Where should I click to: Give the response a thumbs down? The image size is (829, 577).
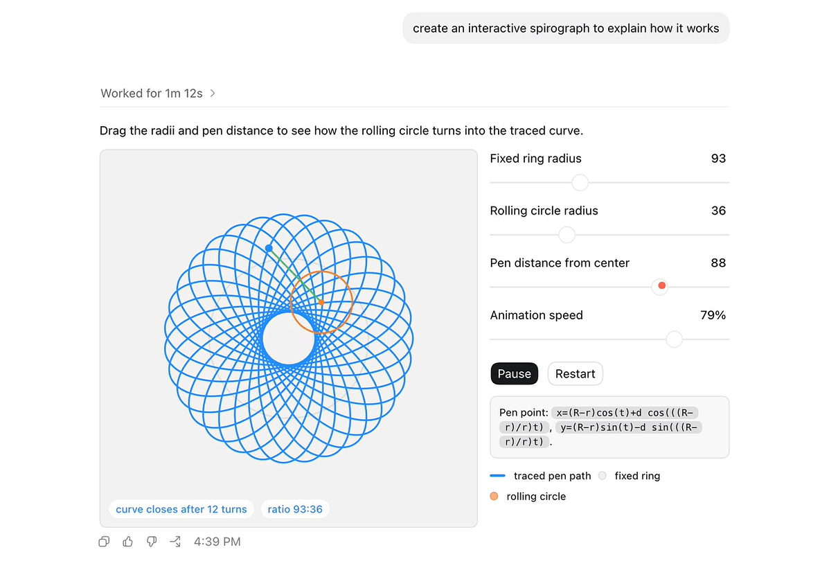point(151,541)
